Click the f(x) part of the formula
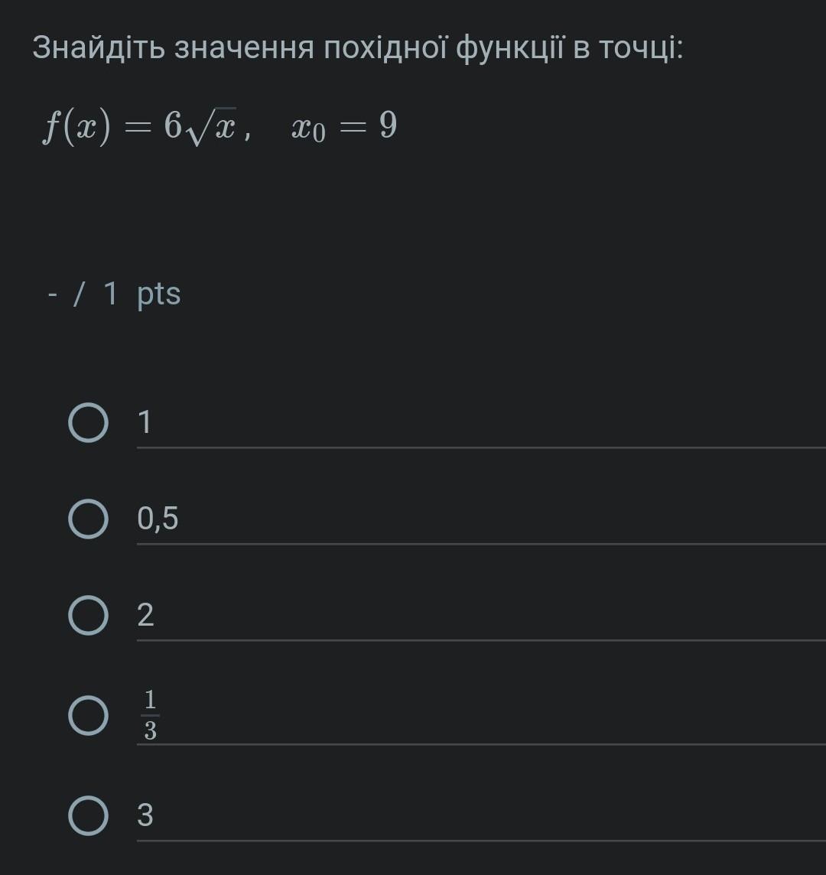This screenshot has height=875, width=826. (x=76, y=126)
